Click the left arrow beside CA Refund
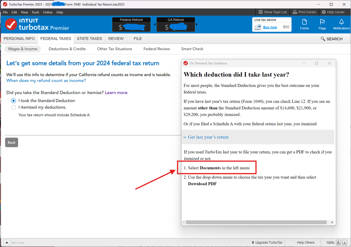 [155, 24]
